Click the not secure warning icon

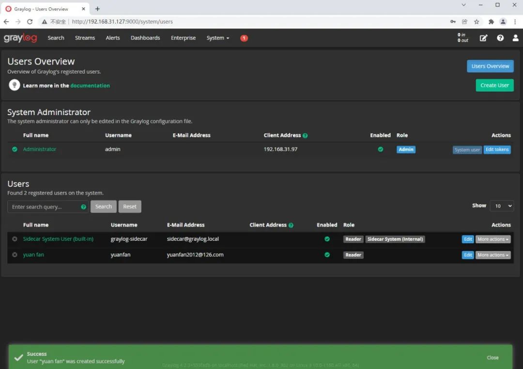point(44,22)
